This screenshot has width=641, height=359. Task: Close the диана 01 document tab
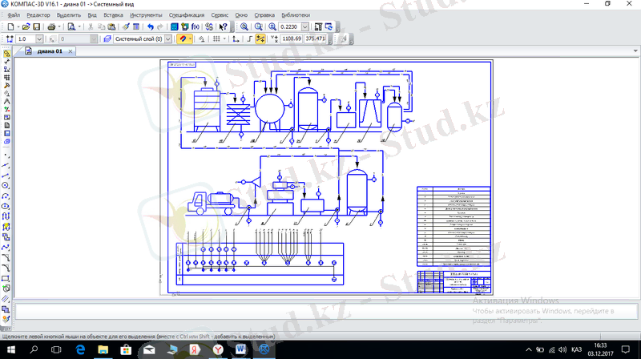69,52
